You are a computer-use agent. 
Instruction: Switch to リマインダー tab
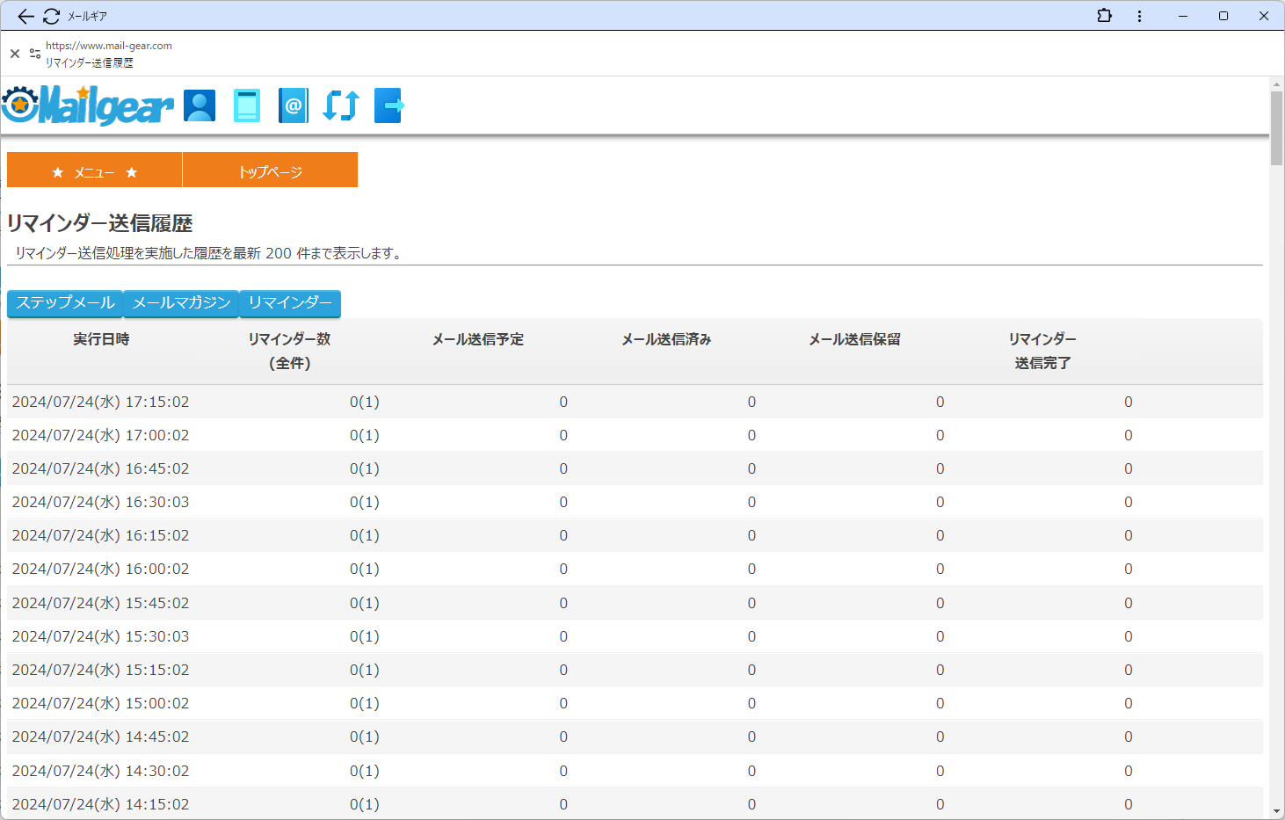click(290, 303)
